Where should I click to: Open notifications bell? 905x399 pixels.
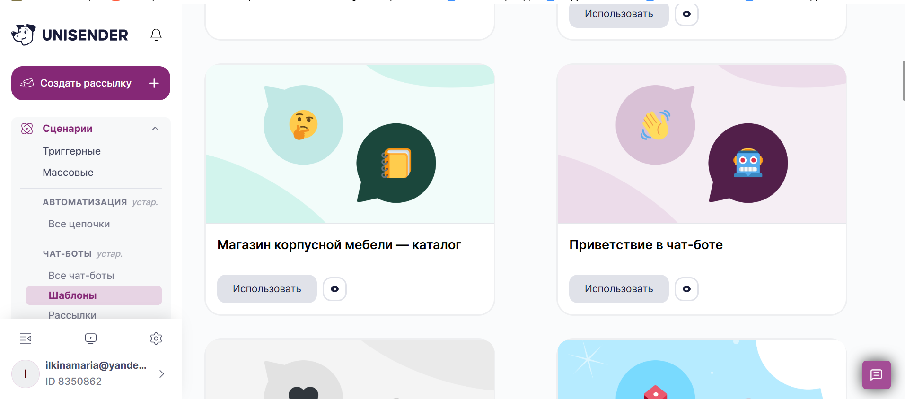(x=156, y=35)
